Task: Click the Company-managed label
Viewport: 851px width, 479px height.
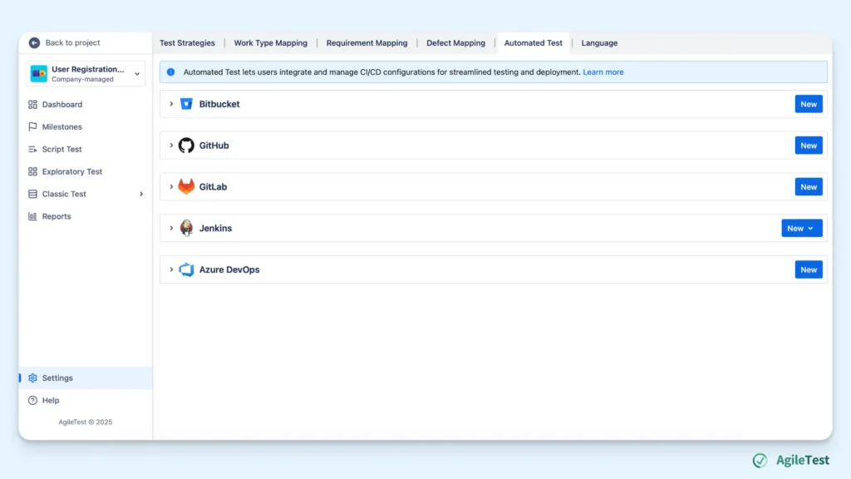Action: pos(82,79)
